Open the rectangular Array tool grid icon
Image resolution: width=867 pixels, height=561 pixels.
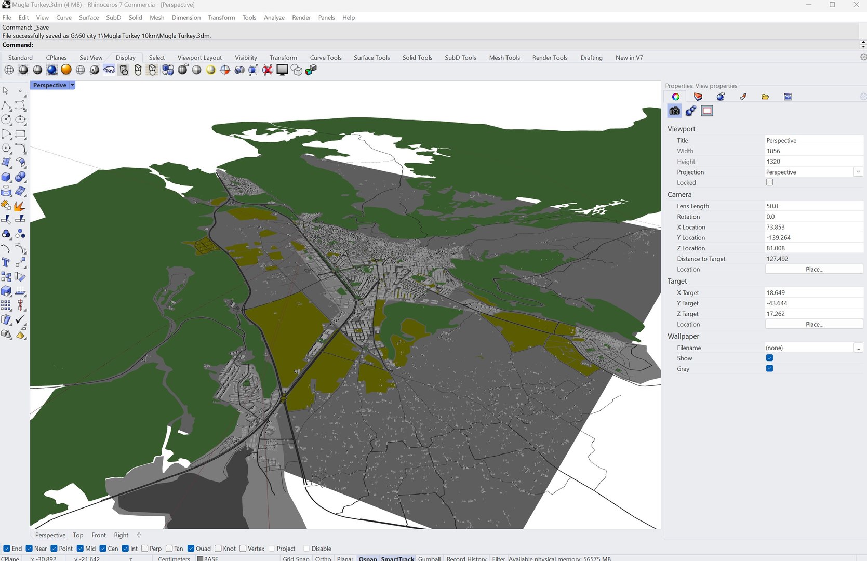pos(6,305)
